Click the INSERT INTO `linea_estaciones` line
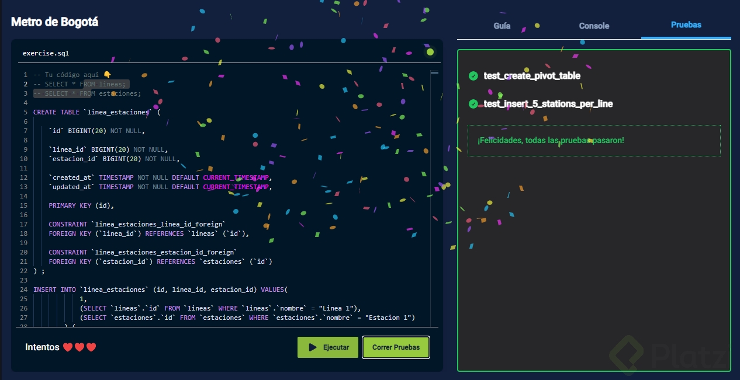Viewport: 740px width, 380px height. coord(161,290)
